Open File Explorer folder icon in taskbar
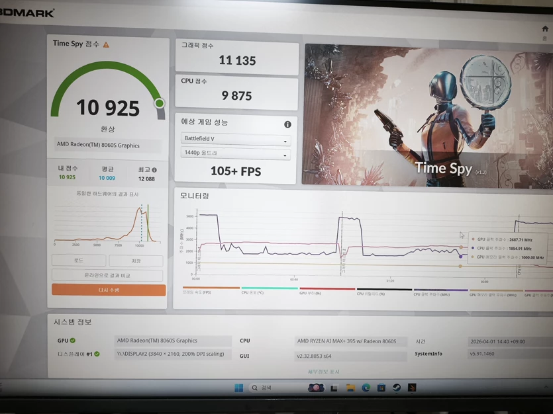 pyautogui.click(x=350, y=388)
